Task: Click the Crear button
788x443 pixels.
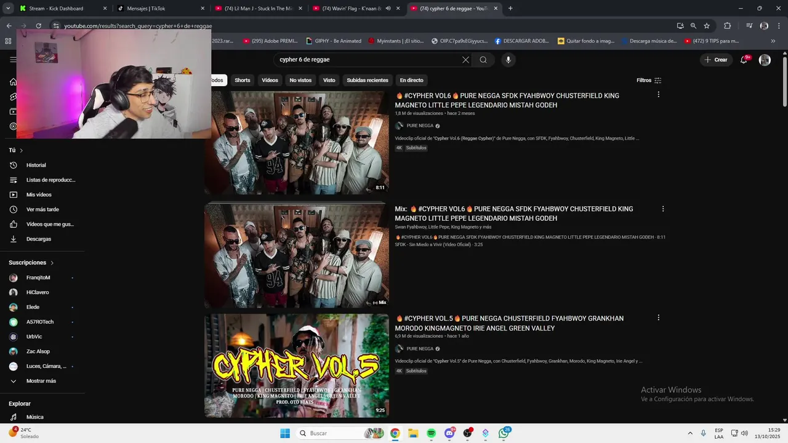Action: [x=716, y=60]
